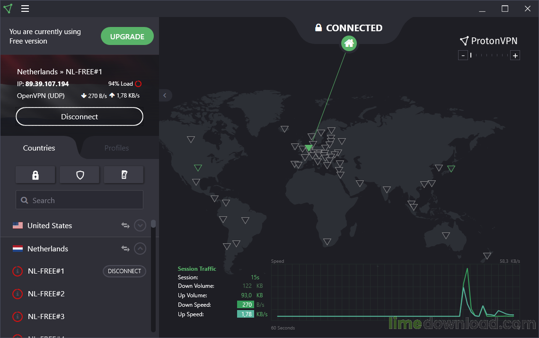Click the green Japan map marker

[451, 169]
